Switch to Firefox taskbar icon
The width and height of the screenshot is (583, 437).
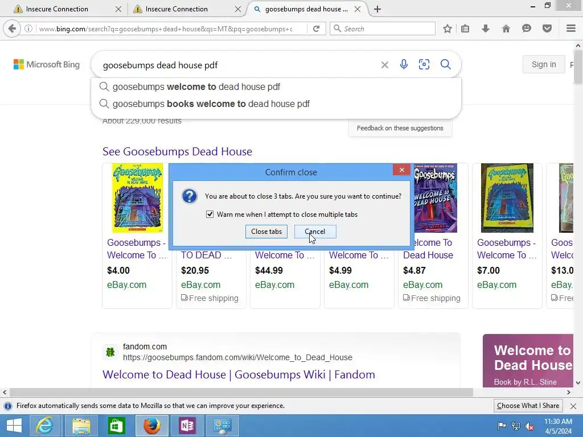151,426
